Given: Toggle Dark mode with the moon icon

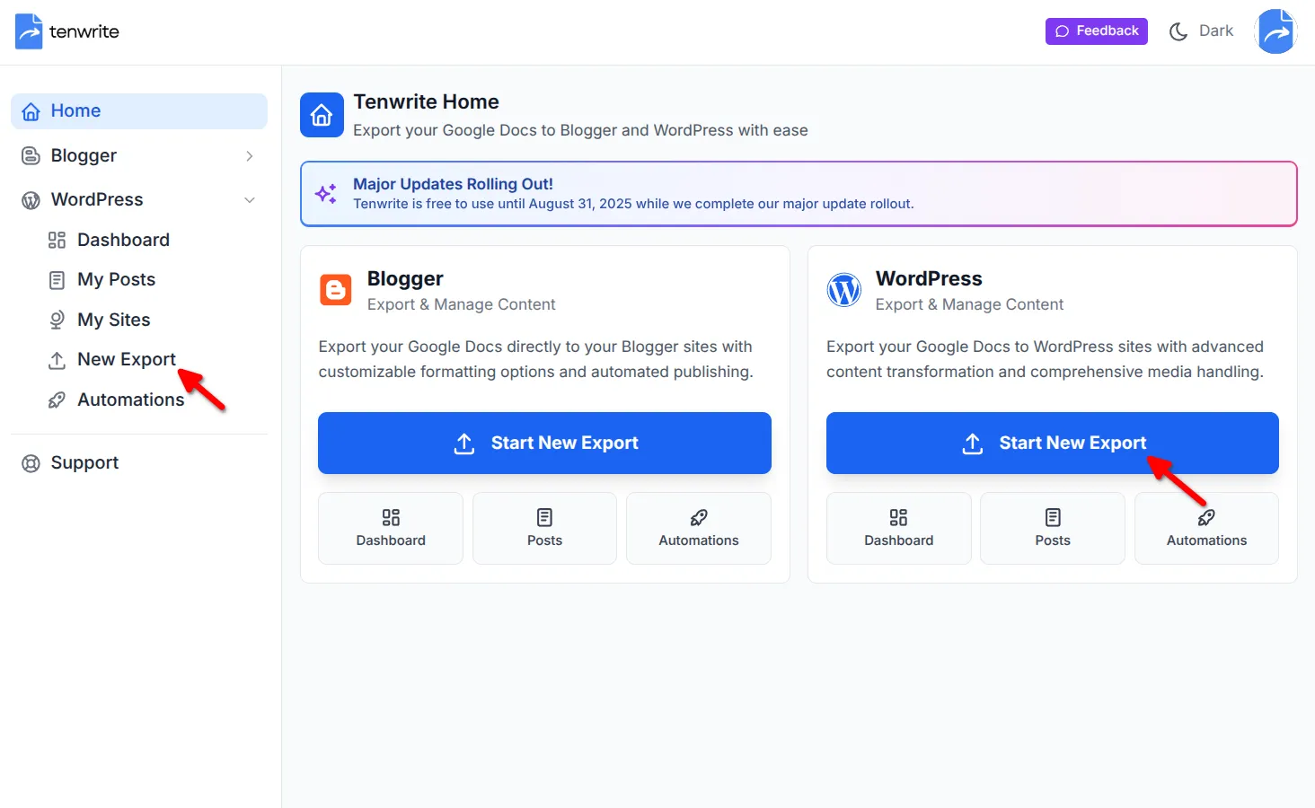Looking at the screenshot, I should point(1178,31).
